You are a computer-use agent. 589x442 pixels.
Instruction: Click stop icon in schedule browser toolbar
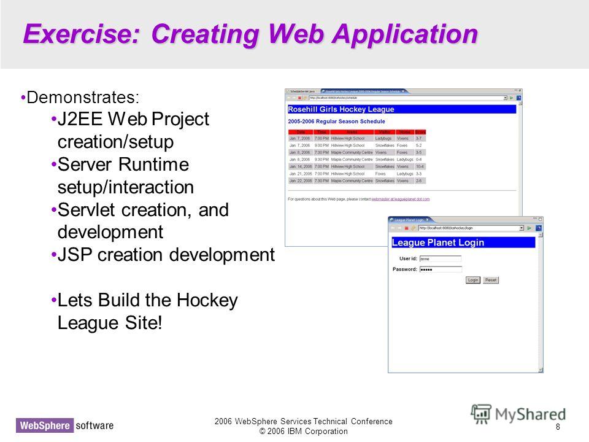pyautogui.click(x=300, y=98)
